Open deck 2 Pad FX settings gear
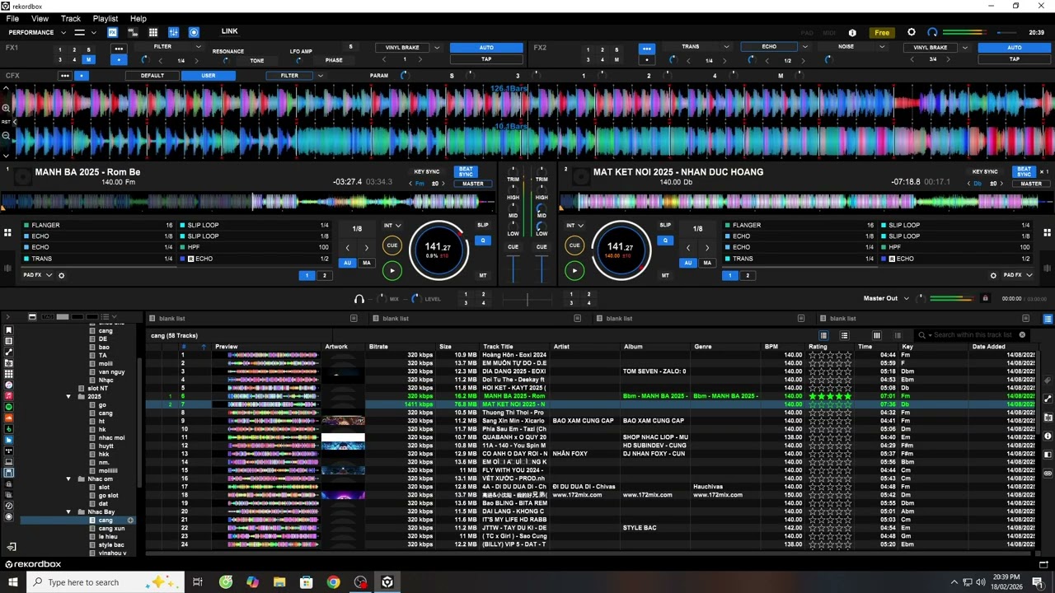Viewport: 1055px width, 593px height. point(993,275)
